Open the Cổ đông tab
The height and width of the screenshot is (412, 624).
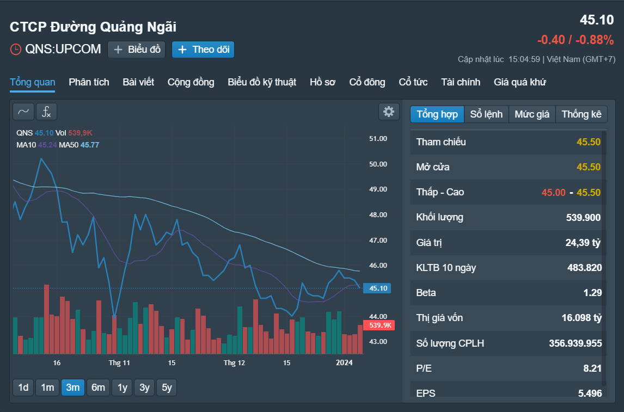(x=367, y=82)
